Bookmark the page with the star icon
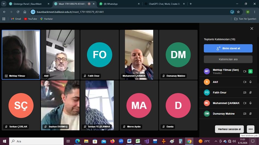This screenshot has height=145, width=259. click(238, 12)
